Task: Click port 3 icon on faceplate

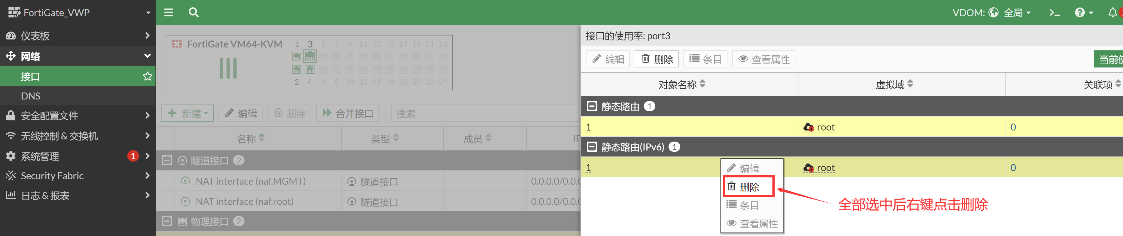Action: click(x=310, y=56)
